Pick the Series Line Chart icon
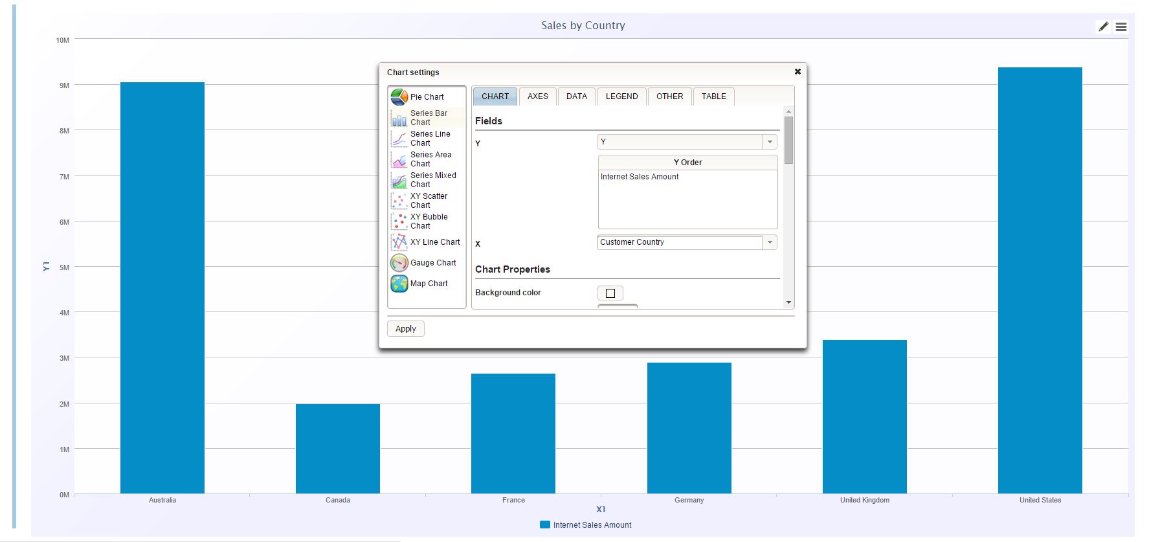 (399, 139)
